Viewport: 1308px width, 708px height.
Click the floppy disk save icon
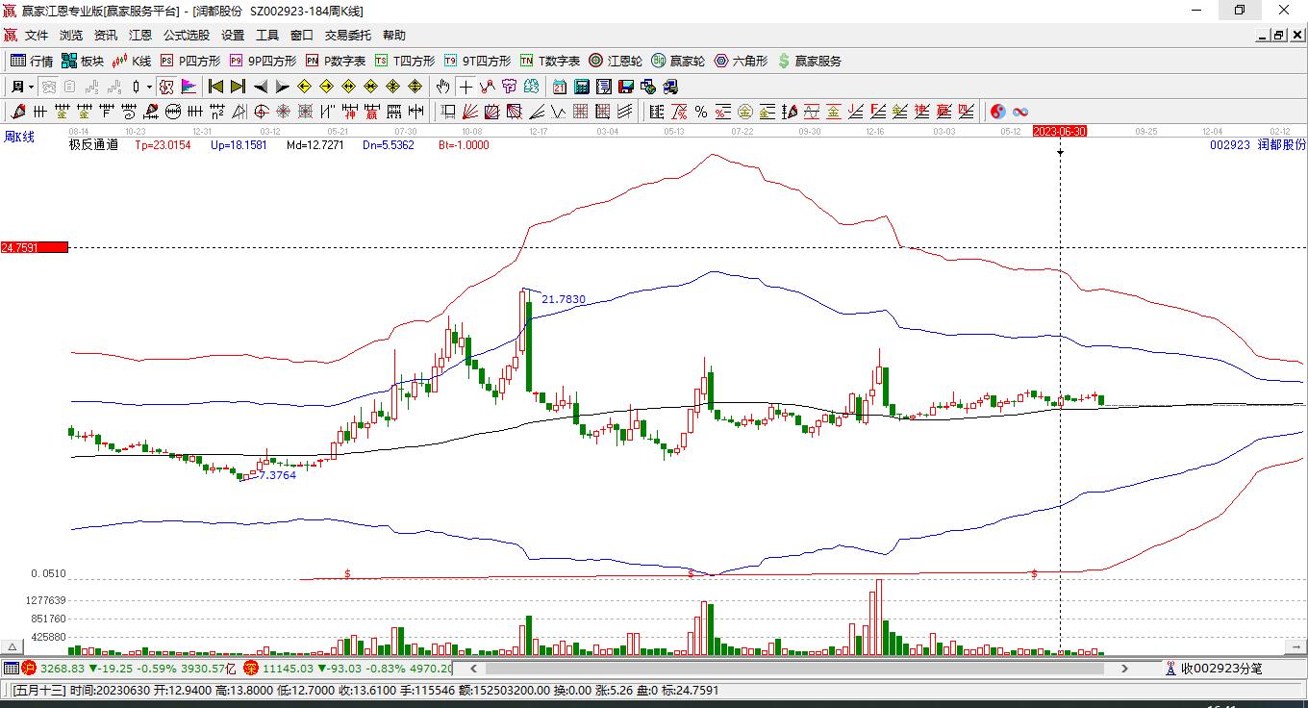(x=625, y=87)
